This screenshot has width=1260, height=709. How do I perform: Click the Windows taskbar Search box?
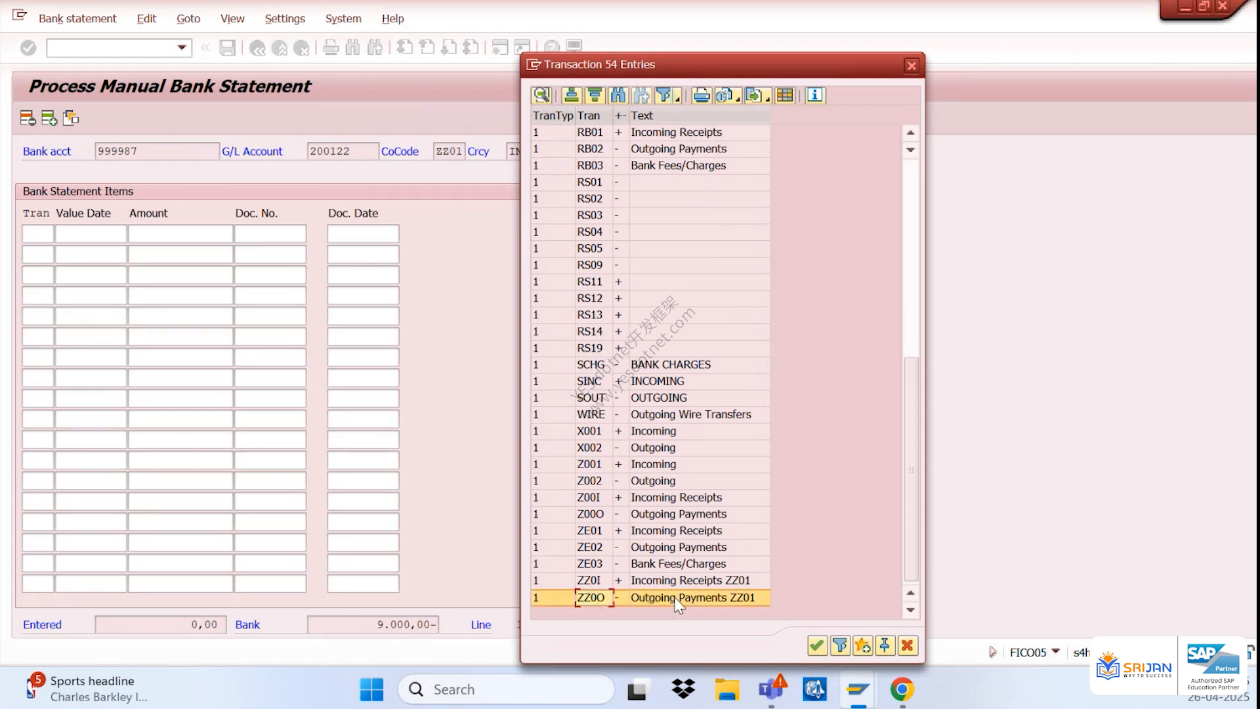pos(506,689)
